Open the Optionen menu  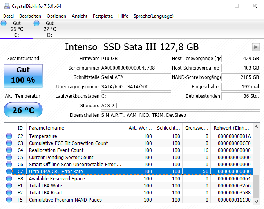click(56, 16)
